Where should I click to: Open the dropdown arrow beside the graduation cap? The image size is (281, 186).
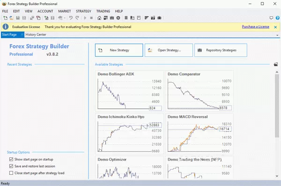[65, 18]
